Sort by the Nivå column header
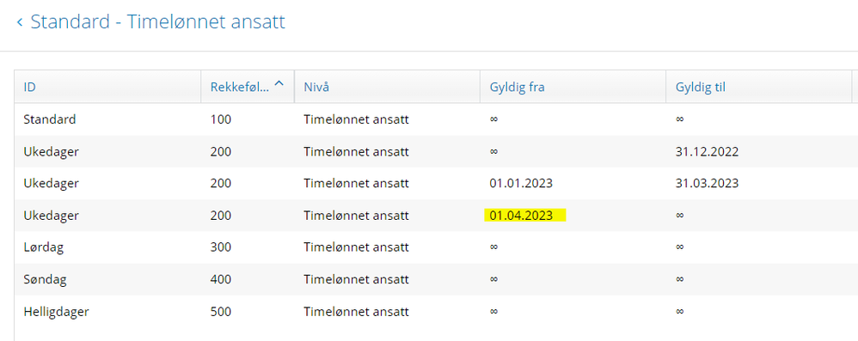858x341 pixels. [387, 87]
